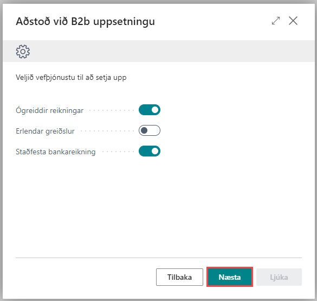The width and height of the screenshot is (317, 301).
Task: Go back with the Tilbaka button
Action: (179, 277)
